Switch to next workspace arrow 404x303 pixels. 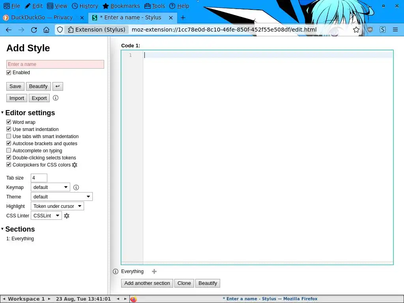pyautogui.click(x=49, y=299)
